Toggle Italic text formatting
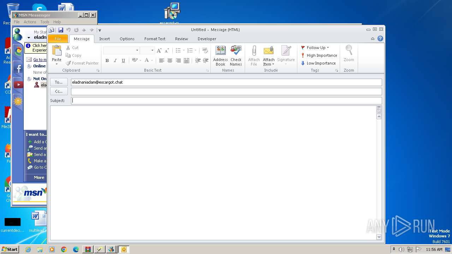452x254 pixels. click(115, 61)
